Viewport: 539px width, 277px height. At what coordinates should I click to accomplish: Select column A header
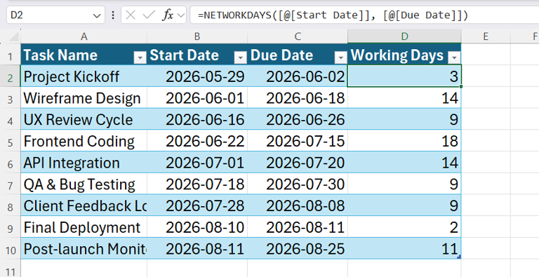coord(84,36)
